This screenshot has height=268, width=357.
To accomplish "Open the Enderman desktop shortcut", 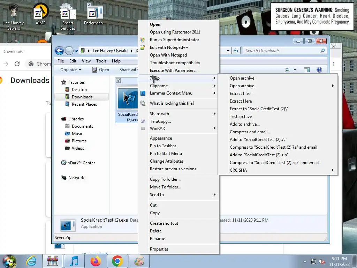I will [x=95, y=14].
